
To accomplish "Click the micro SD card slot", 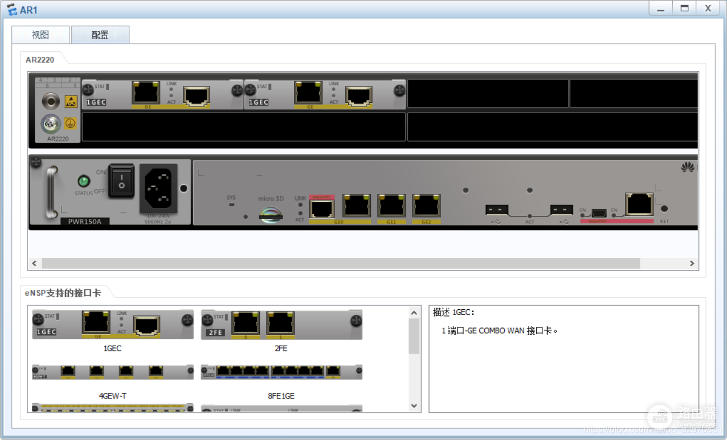I will coord(271,215).
